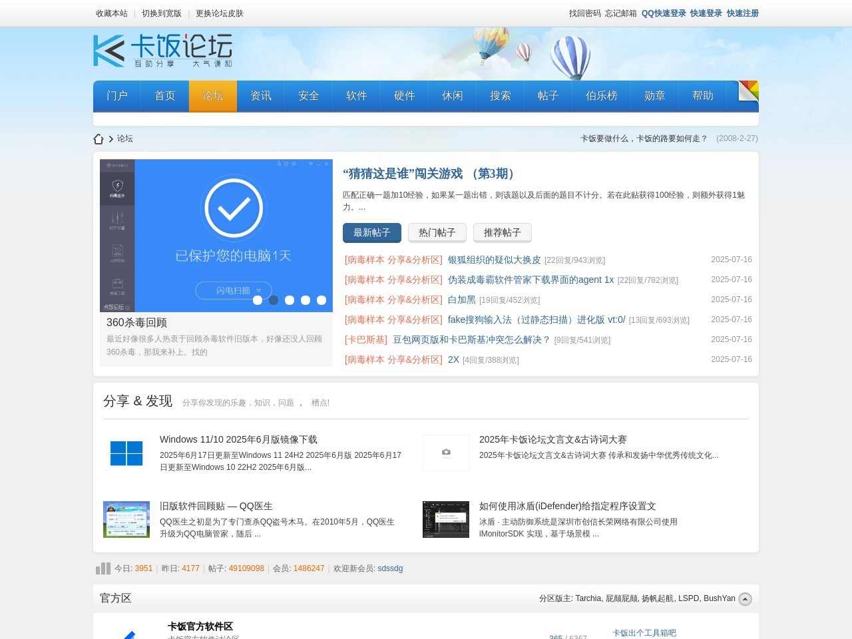Click the statistics bar chart icon
This screenshot has width=852, height=639.
pos(103,568)
